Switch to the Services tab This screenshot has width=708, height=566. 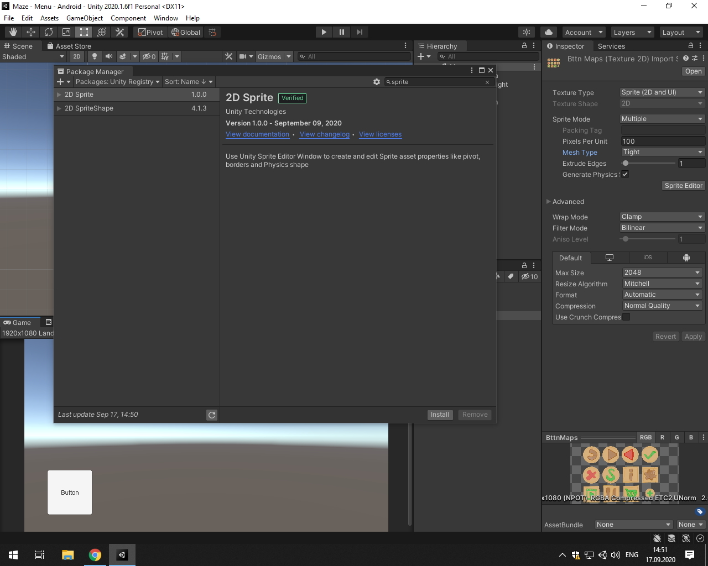(611, 46)
